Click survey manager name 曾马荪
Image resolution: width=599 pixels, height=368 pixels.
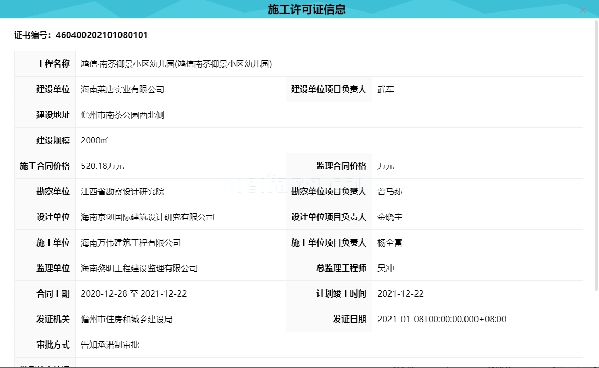[x=390, y=192]
